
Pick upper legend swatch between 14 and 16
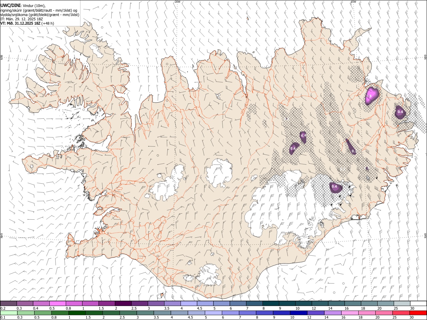click(x=336, y=303)
